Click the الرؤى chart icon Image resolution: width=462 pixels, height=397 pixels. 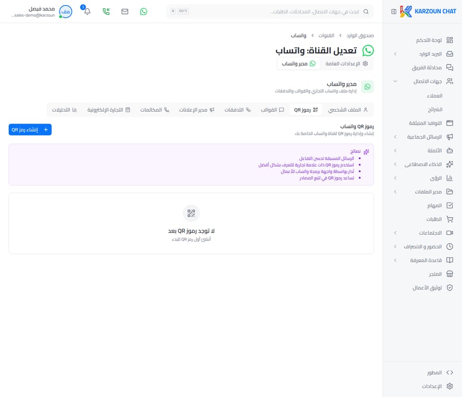(x=450, y=178)
